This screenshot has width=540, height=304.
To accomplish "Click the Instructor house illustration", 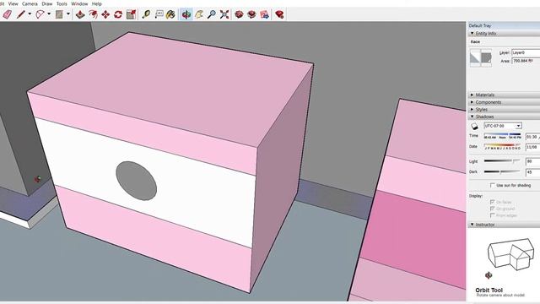I will point(510,254).
